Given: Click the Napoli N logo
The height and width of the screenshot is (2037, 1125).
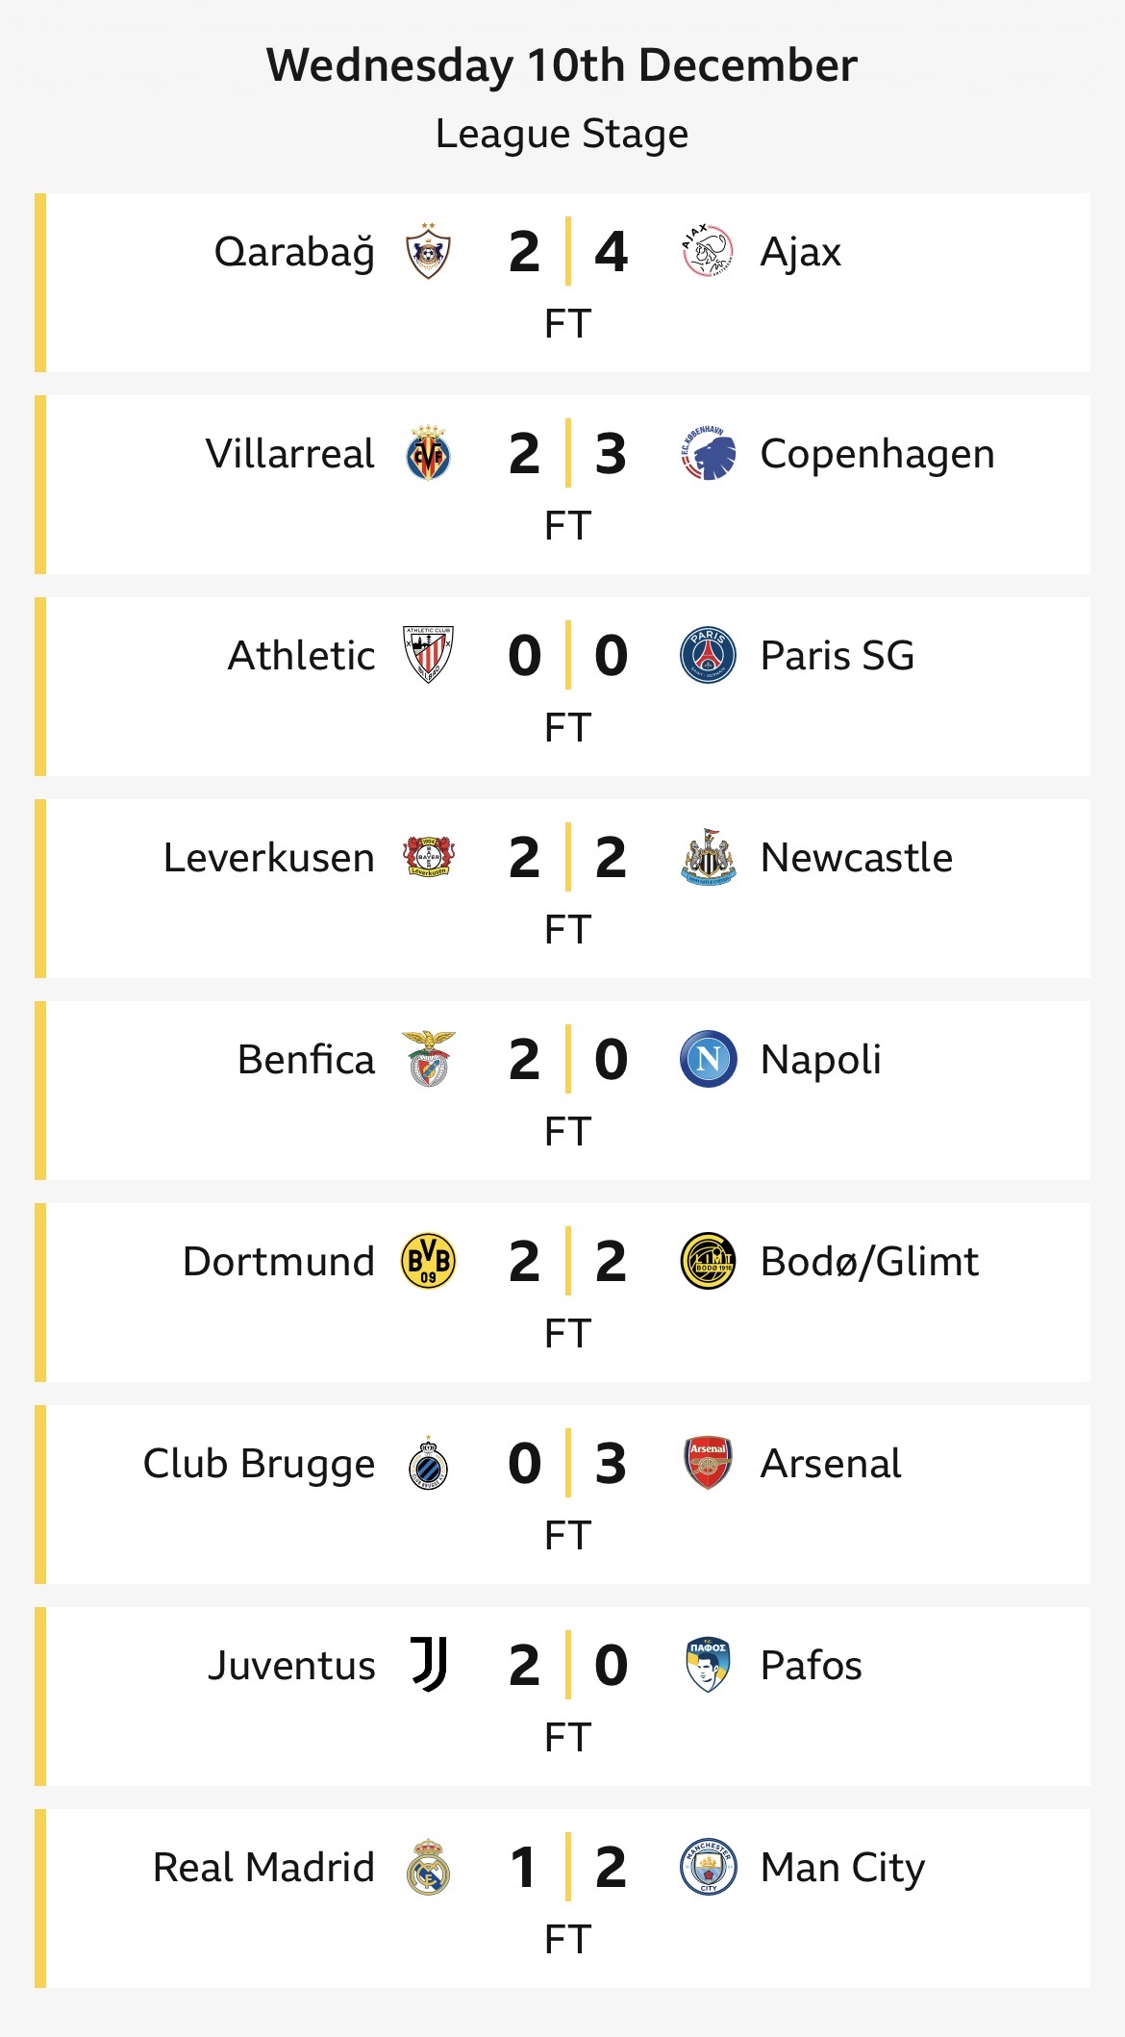Looking at the screenshot, I should (x=708, y=1060).
